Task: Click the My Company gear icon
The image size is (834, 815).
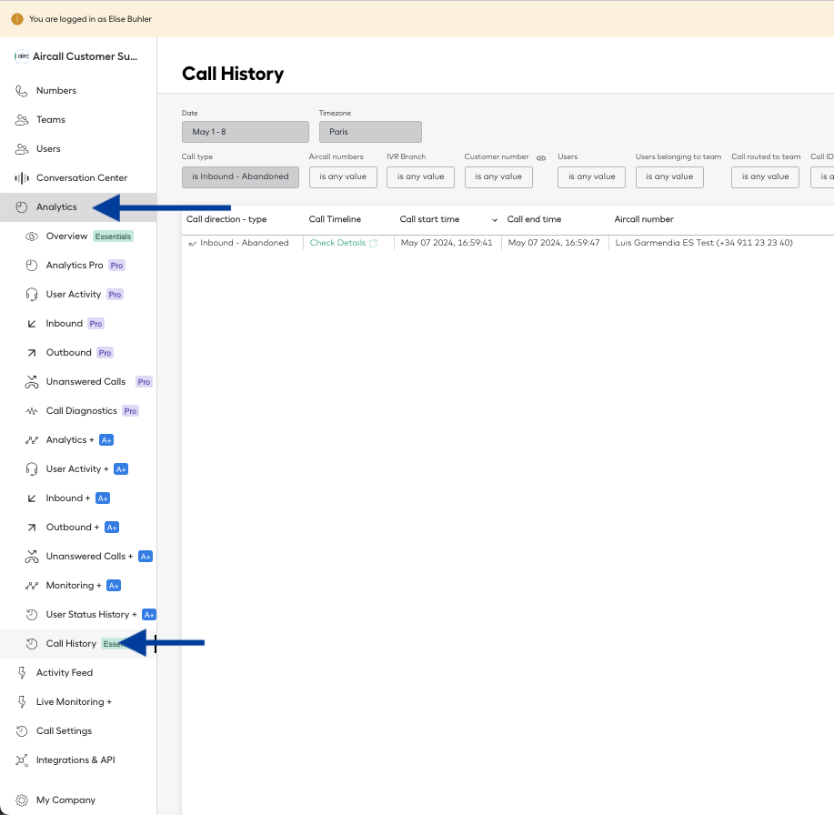Action: (21, 800)
